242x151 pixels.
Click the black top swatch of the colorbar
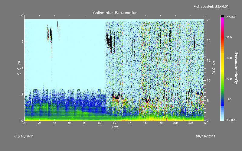pyautogui.click(x=222, y=16)
